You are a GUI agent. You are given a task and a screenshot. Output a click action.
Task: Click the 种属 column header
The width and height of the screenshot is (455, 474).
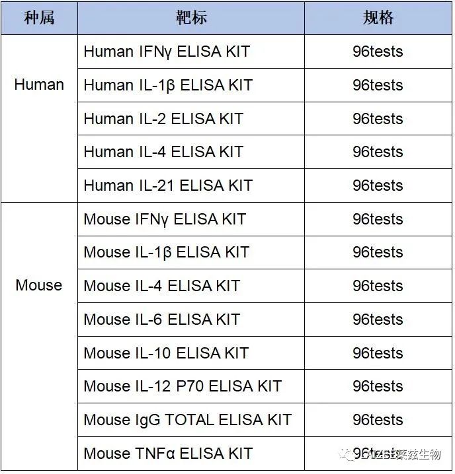point(40,18)
